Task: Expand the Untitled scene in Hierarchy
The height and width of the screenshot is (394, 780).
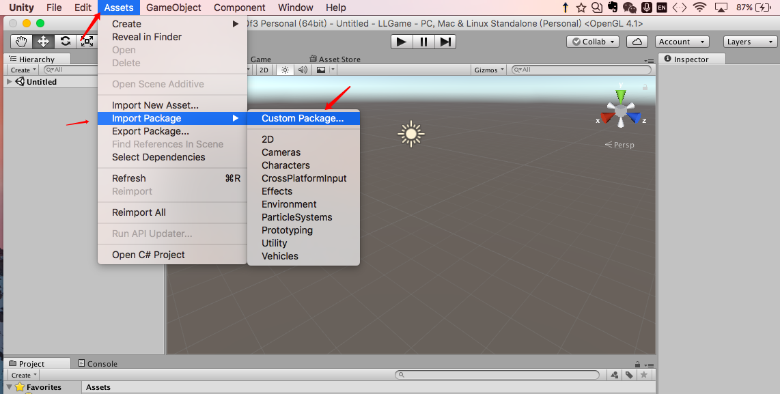Action: pos(9,81)
